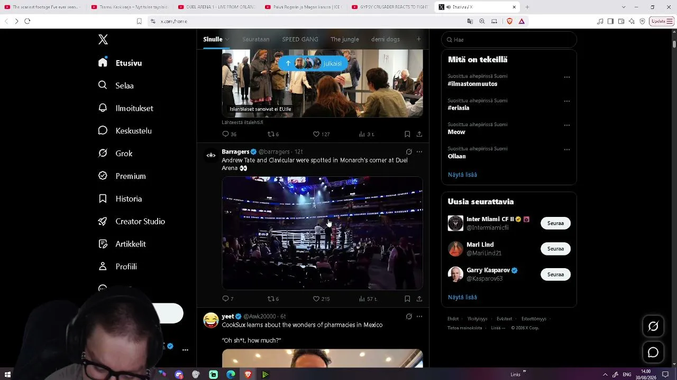Open The jungle list tab
This screenshot has height=380, width=677.
(x=345, y=39)
